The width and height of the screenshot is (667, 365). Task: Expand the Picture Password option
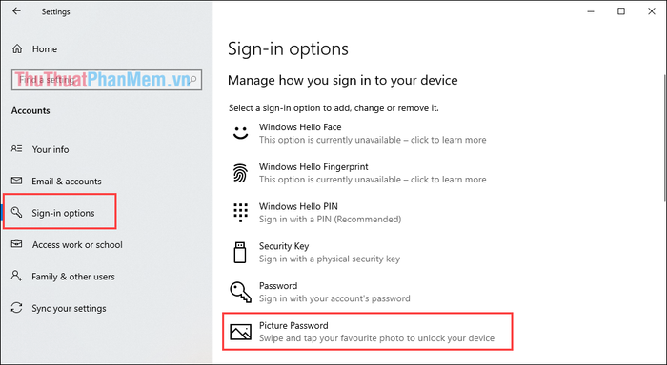[x=368, y=332]
